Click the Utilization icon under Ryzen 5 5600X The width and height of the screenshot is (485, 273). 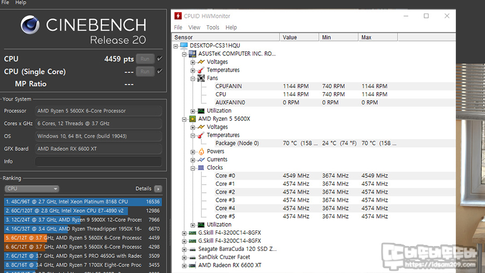(201, 225)
